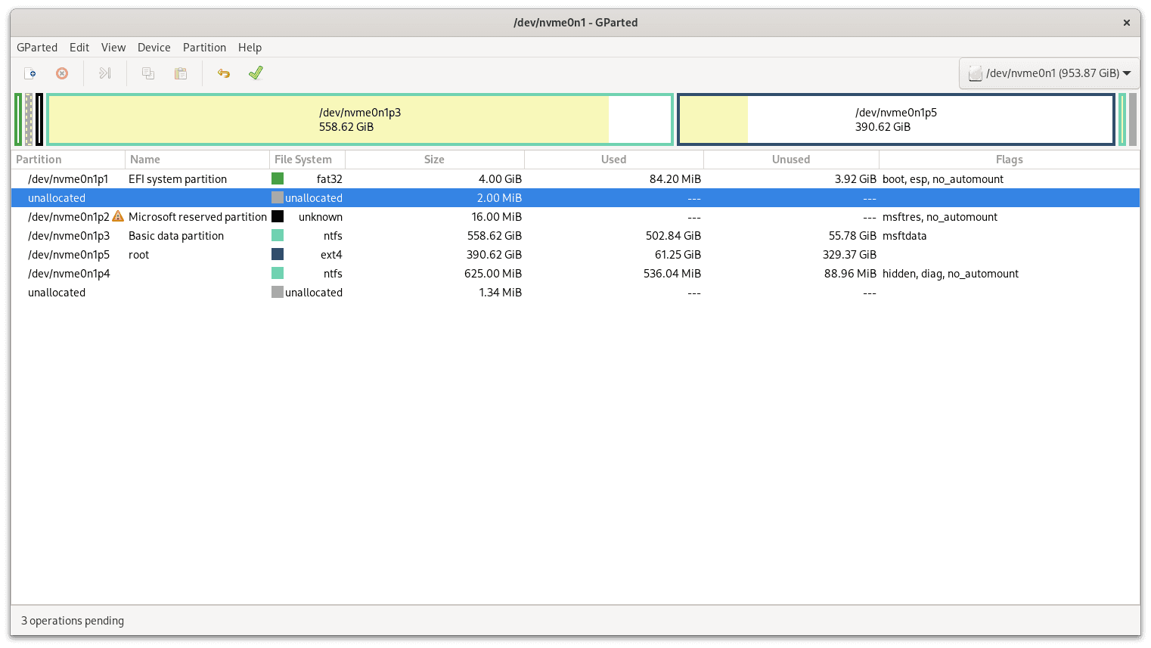Delete the selected partition
The image size is (1151, 648).
click(x=61, y=73)
